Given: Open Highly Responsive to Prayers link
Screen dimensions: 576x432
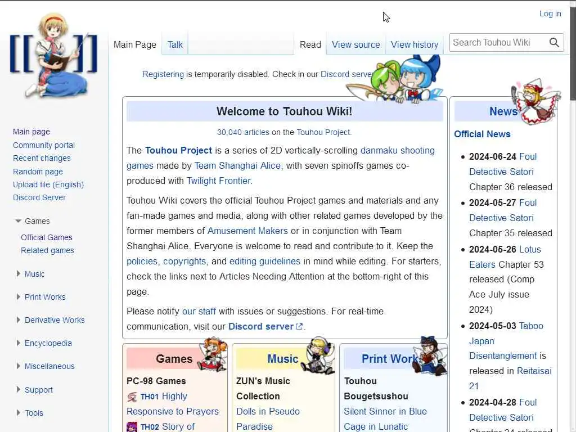Looking at the screenshot, I should click(x=173, y=404).
